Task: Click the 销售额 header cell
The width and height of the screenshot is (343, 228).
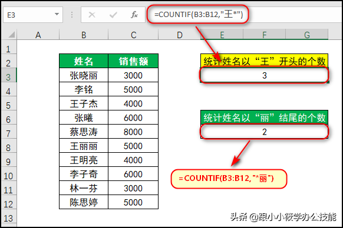Action: (x=133, y=61)
